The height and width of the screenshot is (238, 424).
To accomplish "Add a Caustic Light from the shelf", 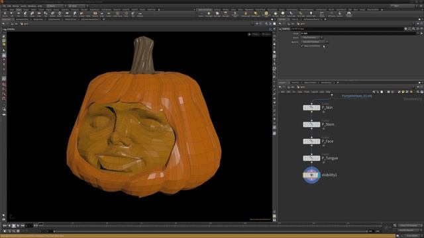I will [291, 14].
